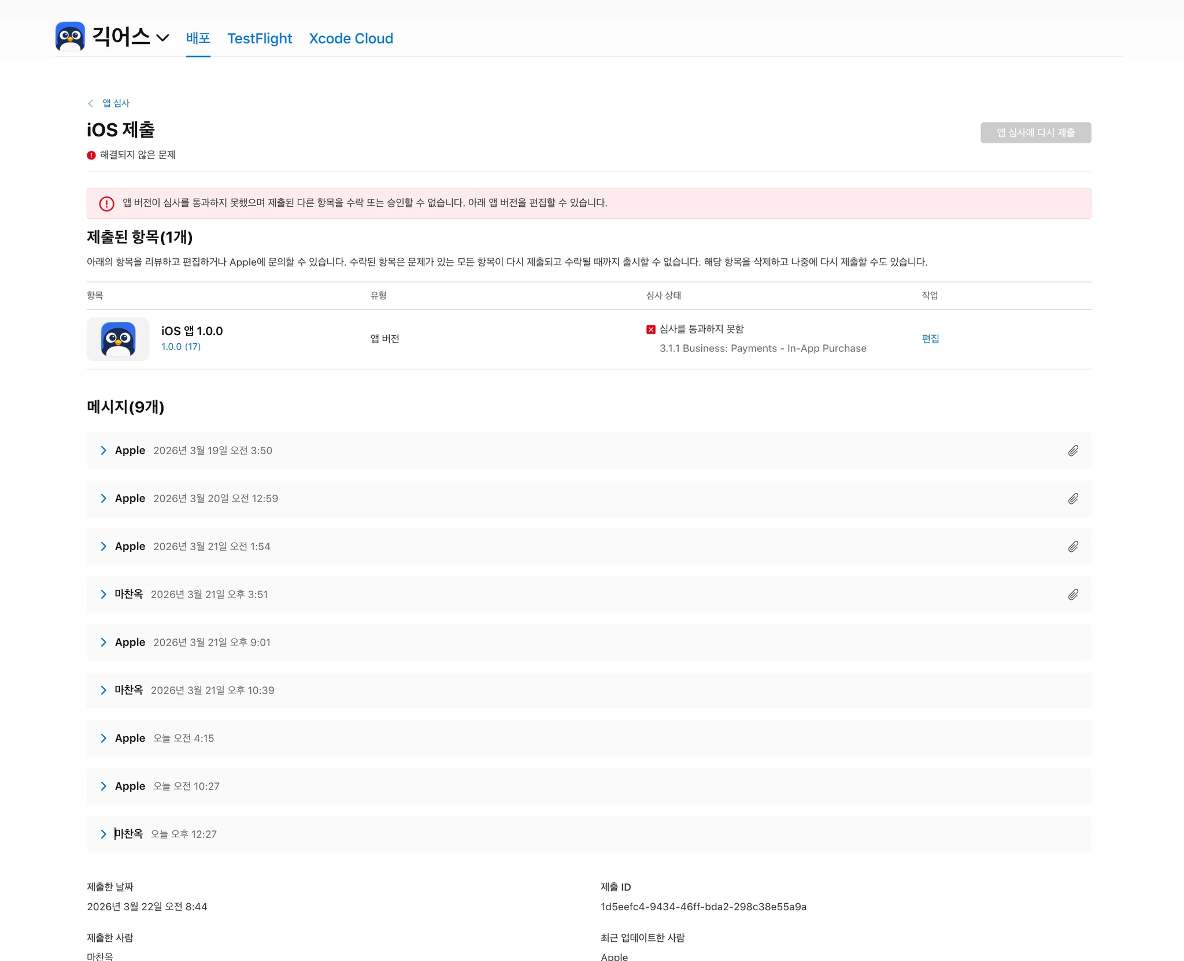Open the 긱어스 app switcher dropdown arrow
This screenshot has height=961, width=1184.
(163, 38)
